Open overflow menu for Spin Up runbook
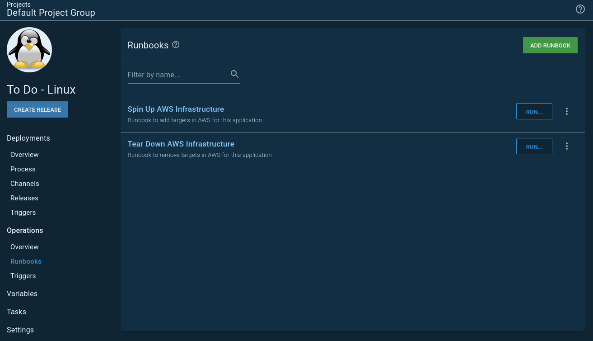Image resolution: width=593 pixels, height=341 pixels. tap(567, 111)
